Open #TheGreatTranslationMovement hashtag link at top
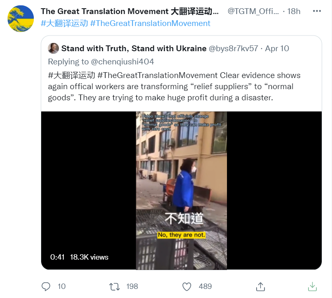The image size is (332, 298). click(150, 24)
